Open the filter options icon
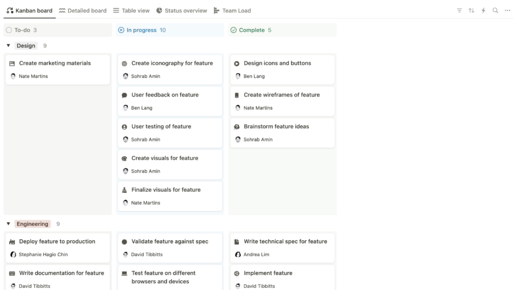This screenshot has width=516, height=290. point(459,10)
